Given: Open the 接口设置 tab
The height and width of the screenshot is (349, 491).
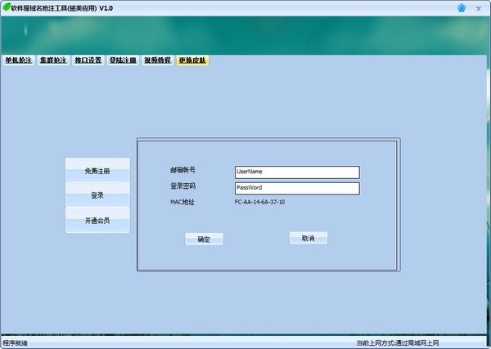Looking at the screenshot, I should [x=88, y=60].
